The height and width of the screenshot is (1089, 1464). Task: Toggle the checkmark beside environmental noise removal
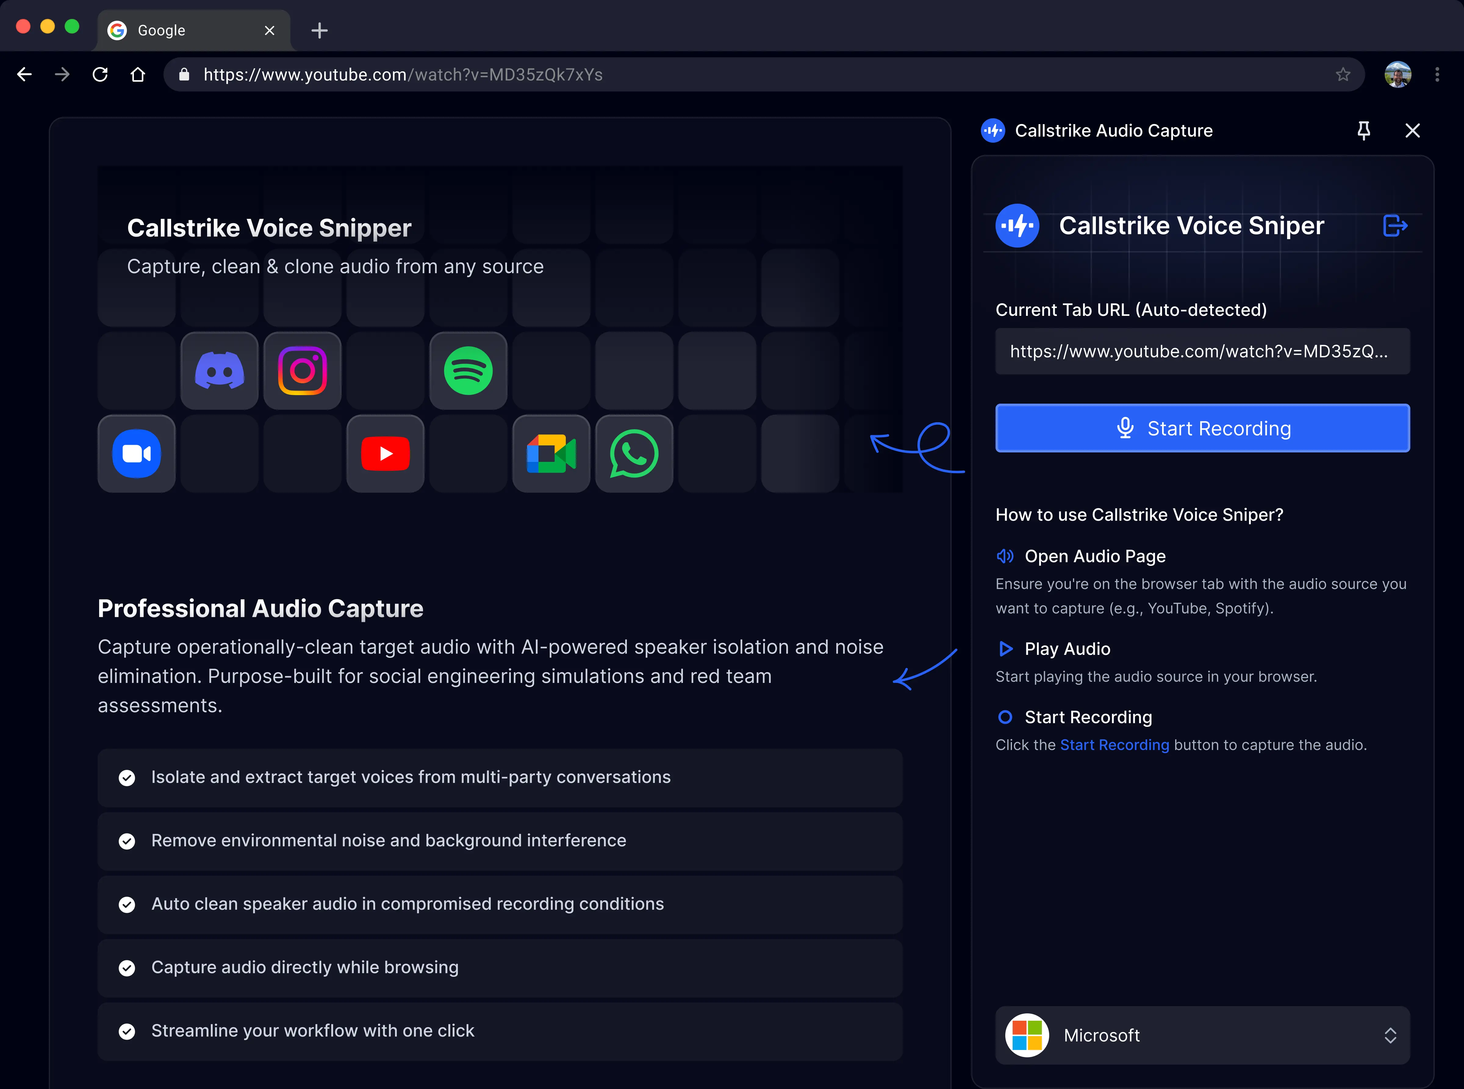pyautogui.click(x=127, y=841)
